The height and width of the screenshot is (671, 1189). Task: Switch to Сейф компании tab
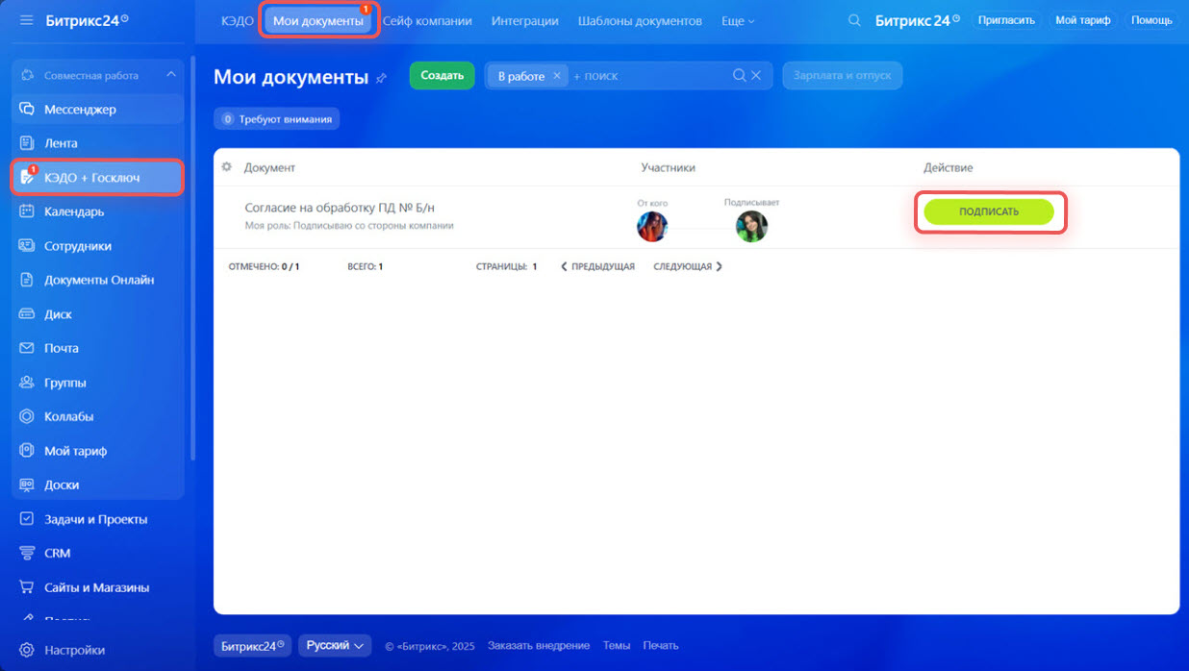click(427, 20)
